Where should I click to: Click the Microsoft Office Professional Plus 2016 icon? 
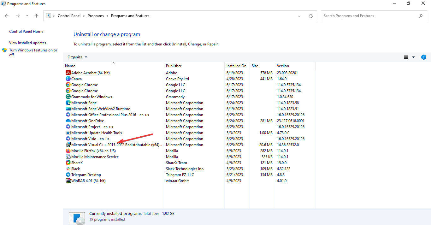tap(68, 115)
